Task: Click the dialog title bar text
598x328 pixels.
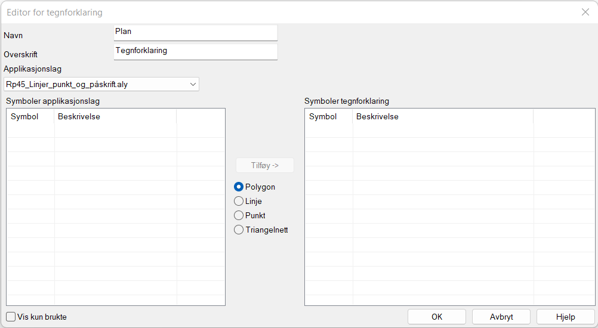Action: pyautogui.click(x=54, y=13)
